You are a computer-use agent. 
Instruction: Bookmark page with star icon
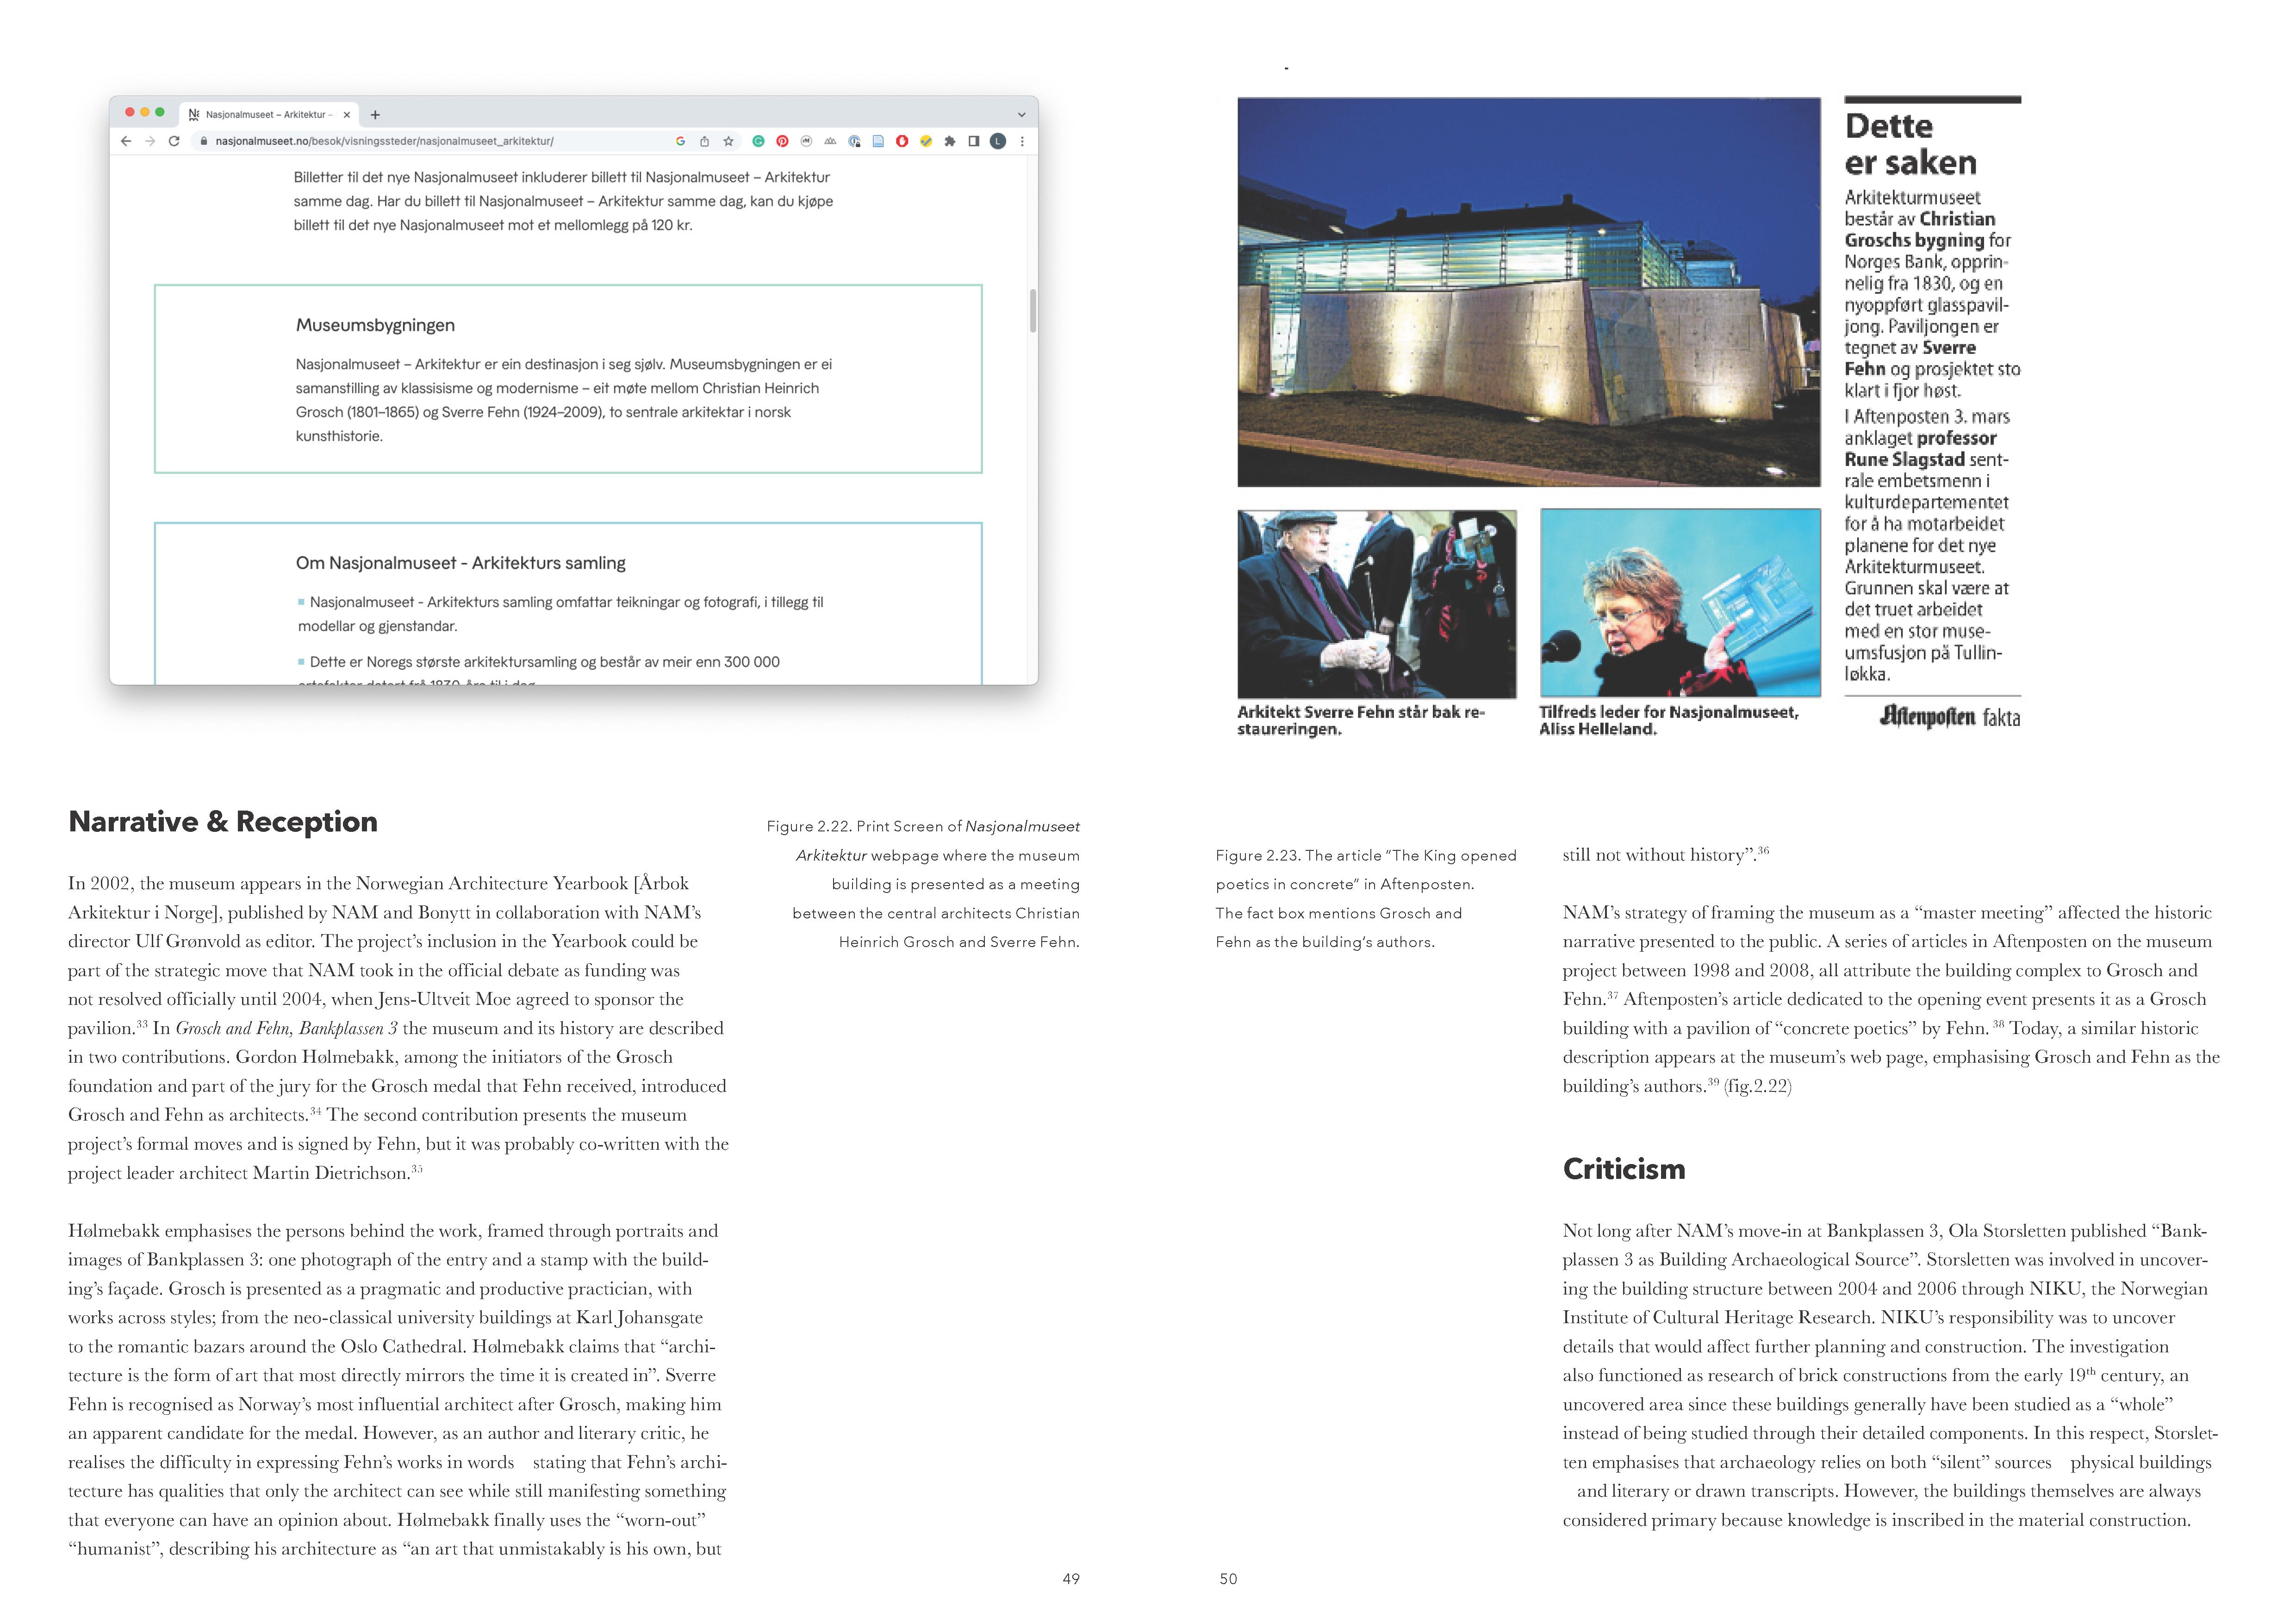(x=729, y=141)
